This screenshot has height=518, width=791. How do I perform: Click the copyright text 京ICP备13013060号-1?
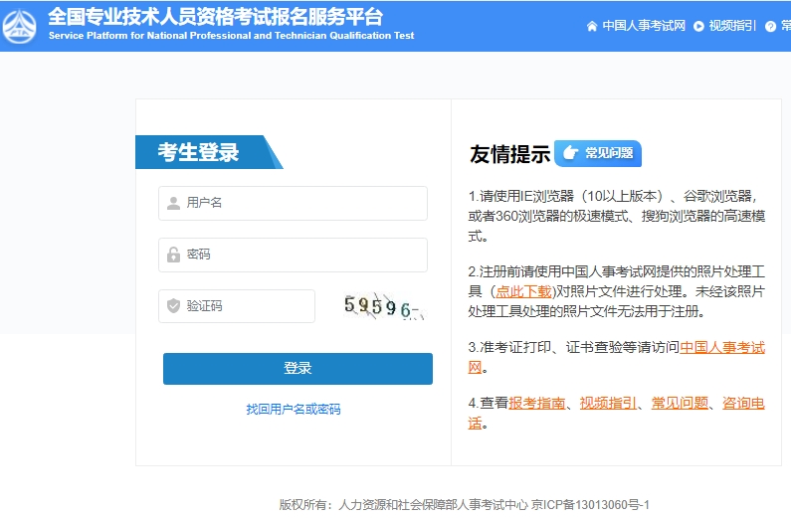tap(590, 504)
